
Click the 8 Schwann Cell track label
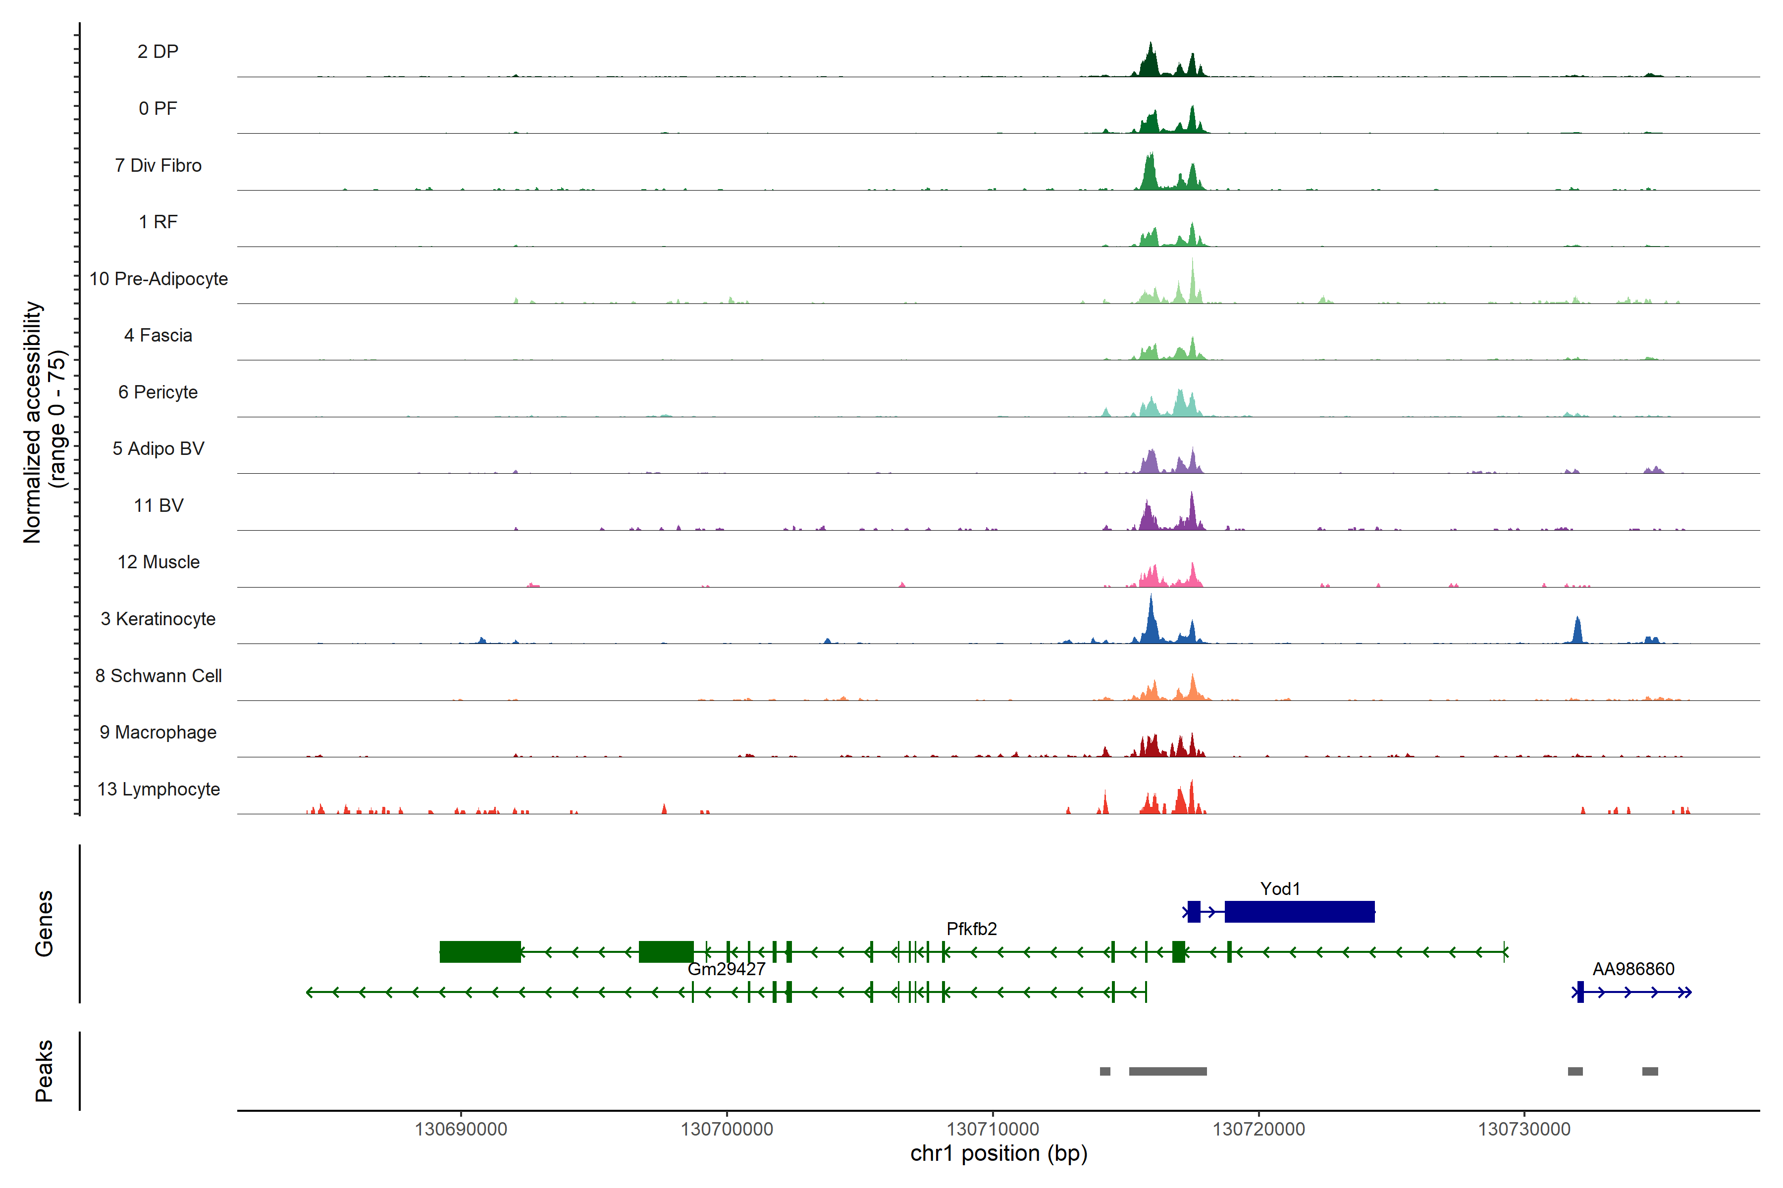point(158,676)
